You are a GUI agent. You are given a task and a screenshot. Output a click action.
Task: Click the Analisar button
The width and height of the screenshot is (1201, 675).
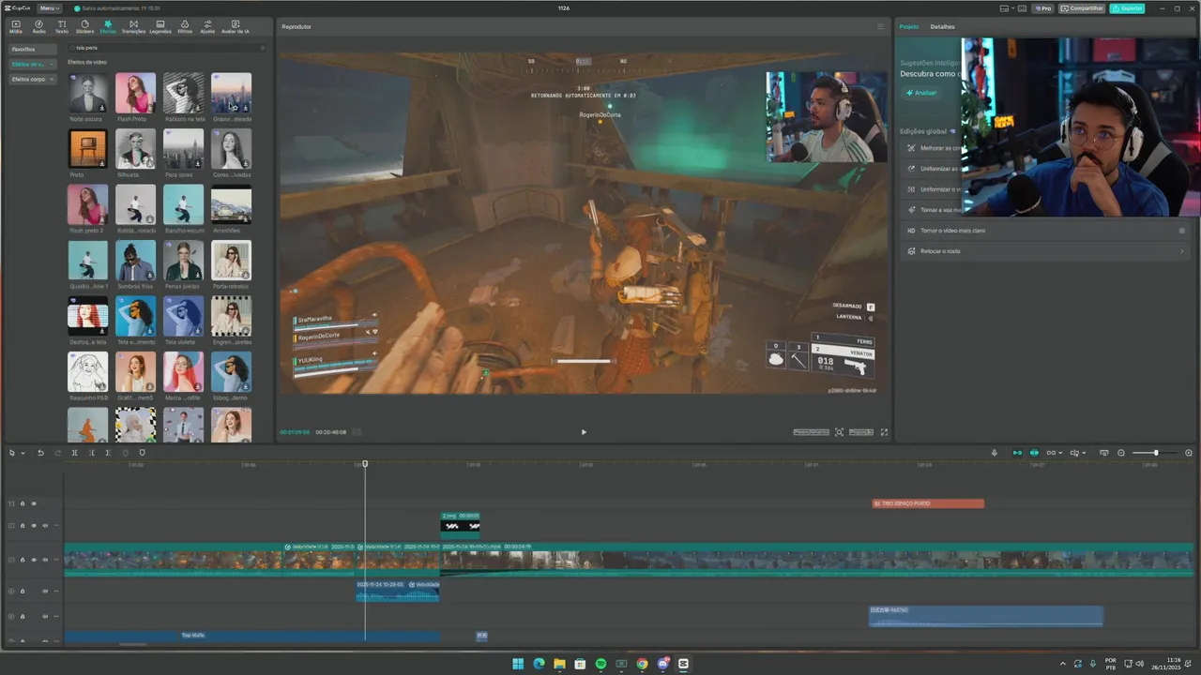pyautogui.click(x=921, y=93)
